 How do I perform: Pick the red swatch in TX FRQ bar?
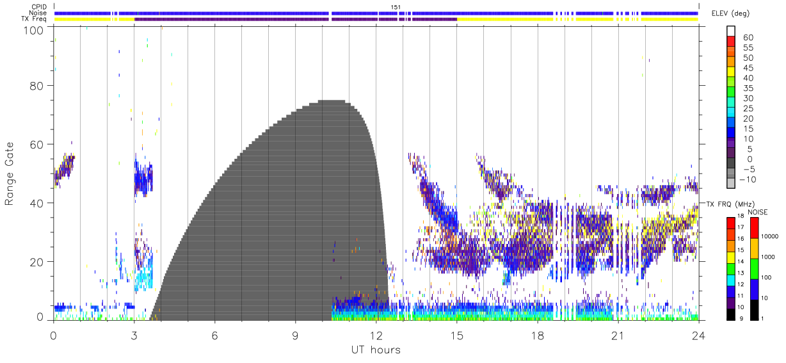[x=730, y=222]
